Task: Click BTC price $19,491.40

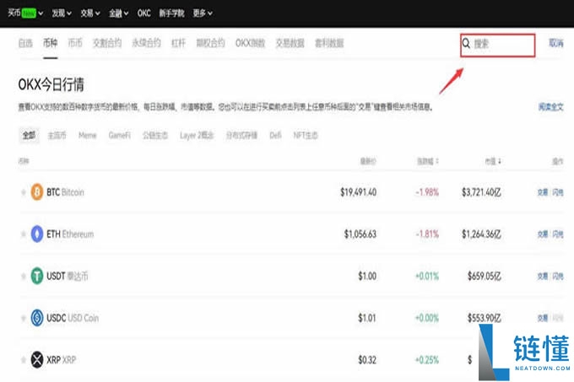Action: click(359, 192)
